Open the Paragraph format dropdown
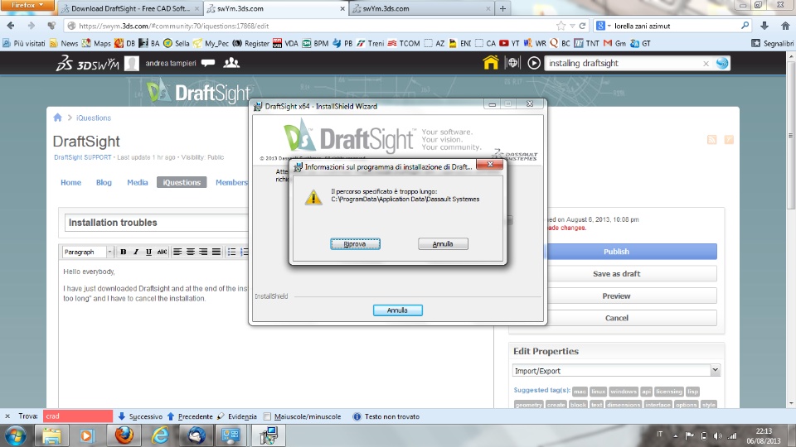Viewport: 796px width, 447px height. click(88, 252)
